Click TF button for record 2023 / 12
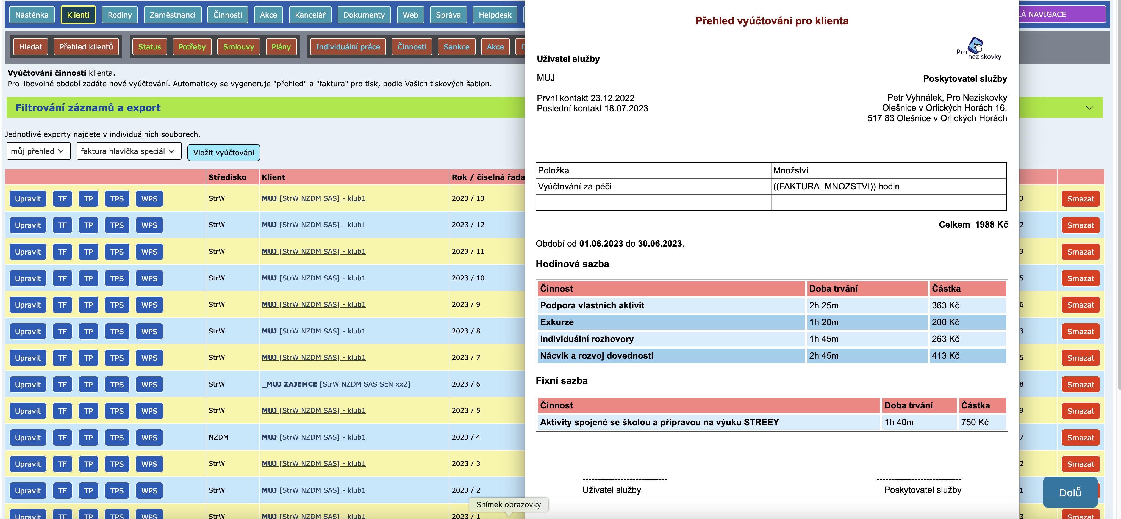 click(62, 225)
